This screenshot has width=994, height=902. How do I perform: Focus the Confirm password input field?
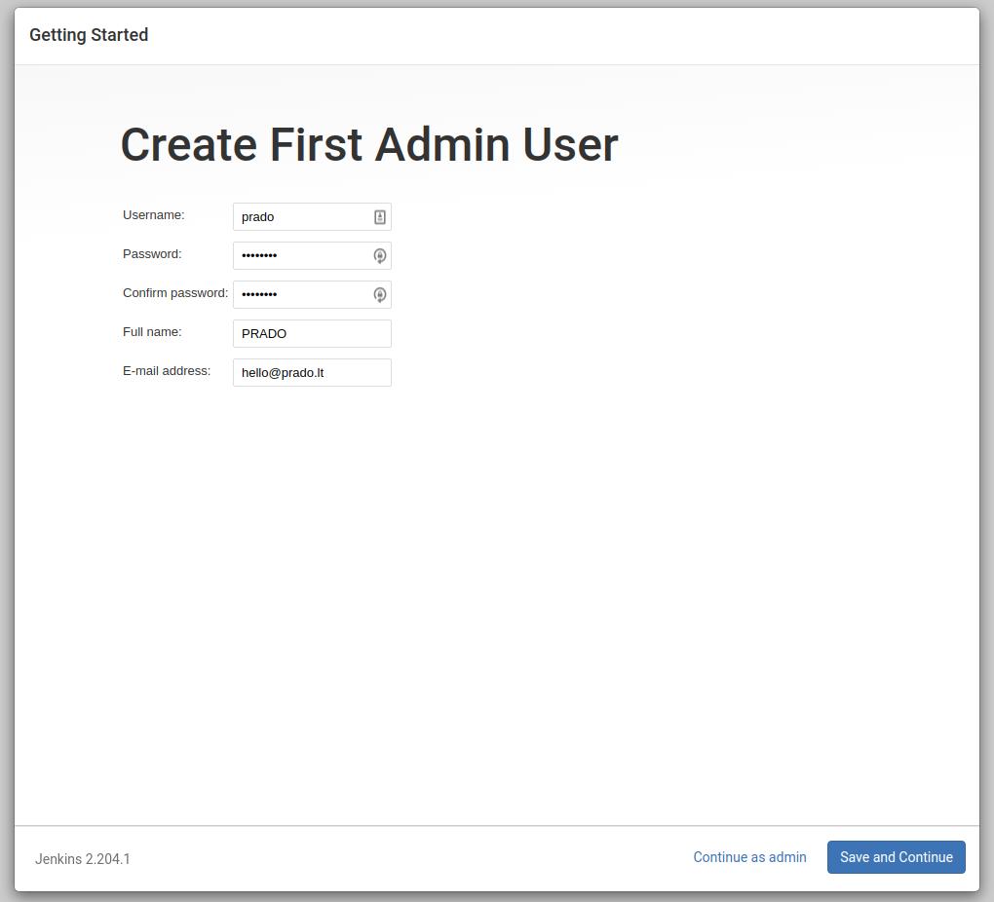(312, 295)
